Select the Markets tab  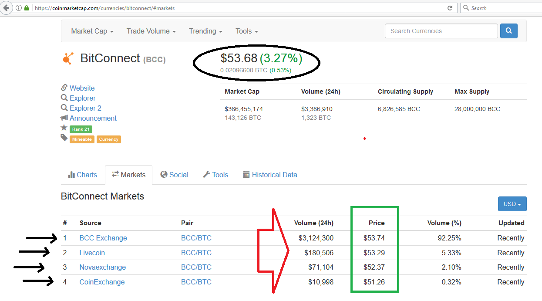[x=128, y=175]
